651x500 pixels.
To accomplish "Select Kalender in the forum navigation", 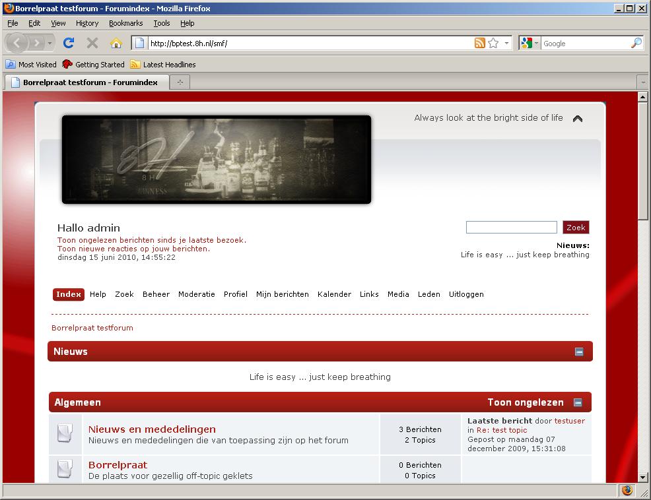I will 334,294.
